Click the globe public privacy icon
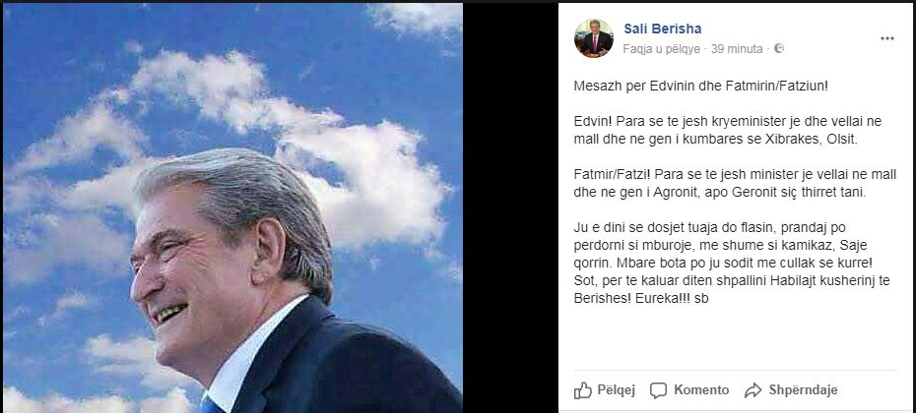The width and height of the screenshot is (916, 413). coord(778,47)
